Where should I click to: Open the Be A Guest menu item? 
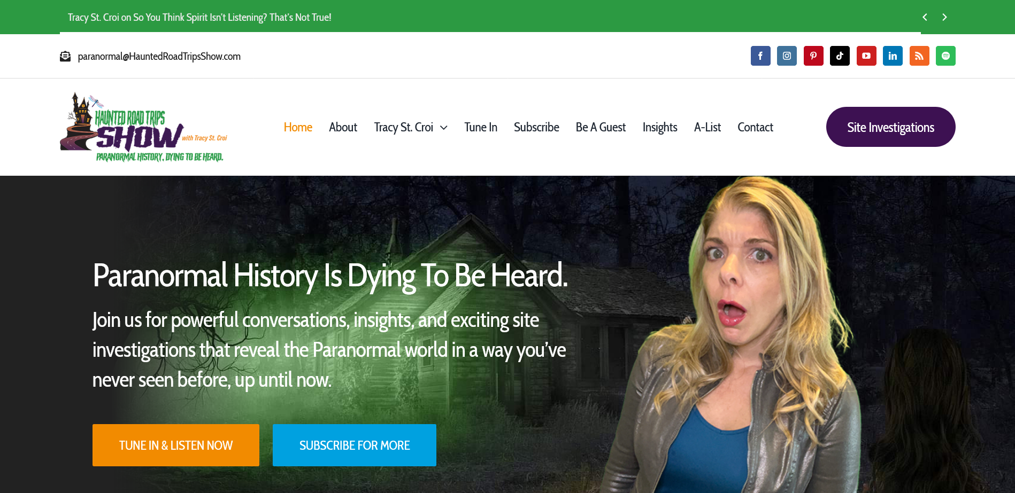pos(601,127)
